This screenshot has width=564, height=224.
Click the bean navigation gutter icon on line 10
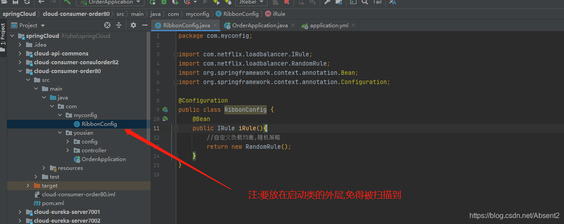click(165, 119)
